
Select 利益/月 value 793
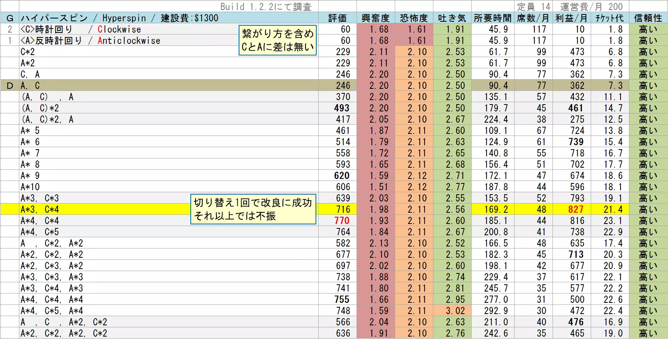(x=577, y=198)
